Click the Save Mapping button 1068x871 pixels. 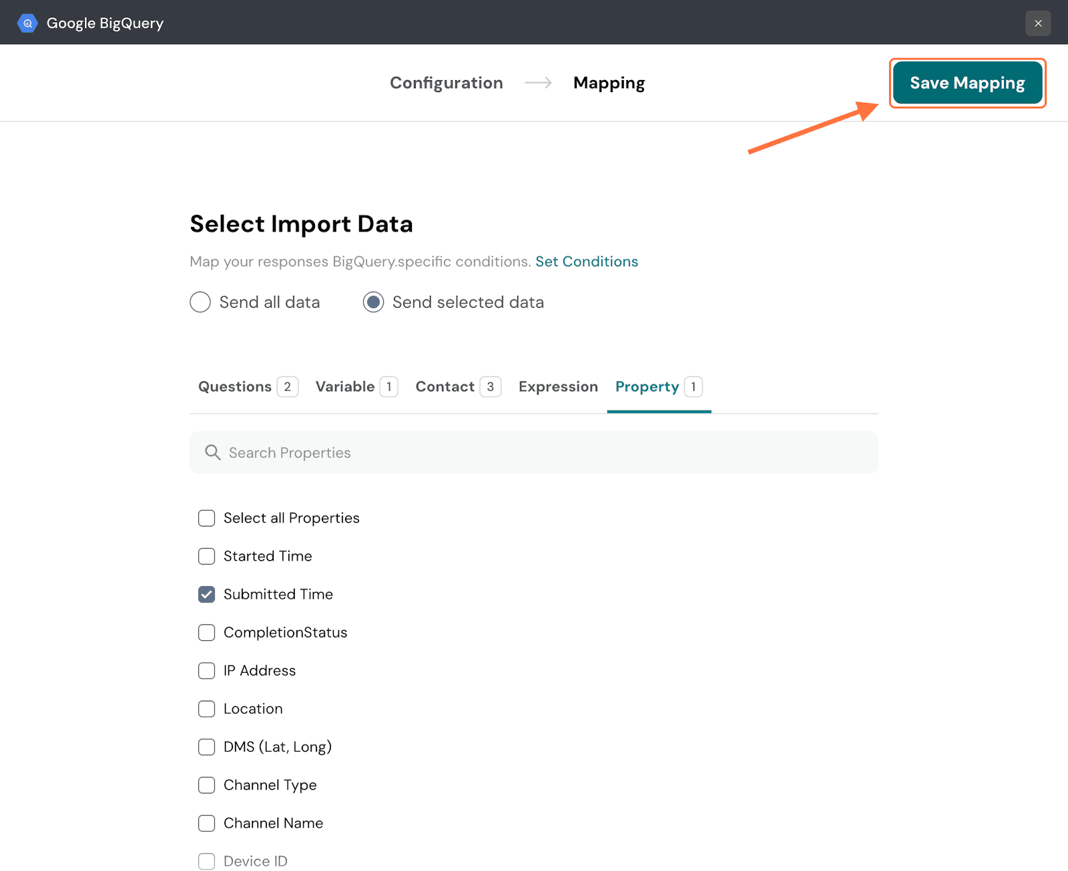point(967,83)
